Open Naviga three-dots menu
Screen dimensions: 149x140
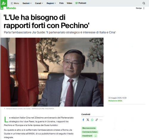click(x=144, y=8)
